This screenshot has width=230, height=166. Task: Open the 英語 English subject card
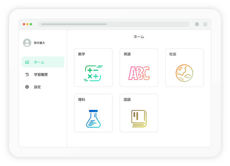point(139,68)
